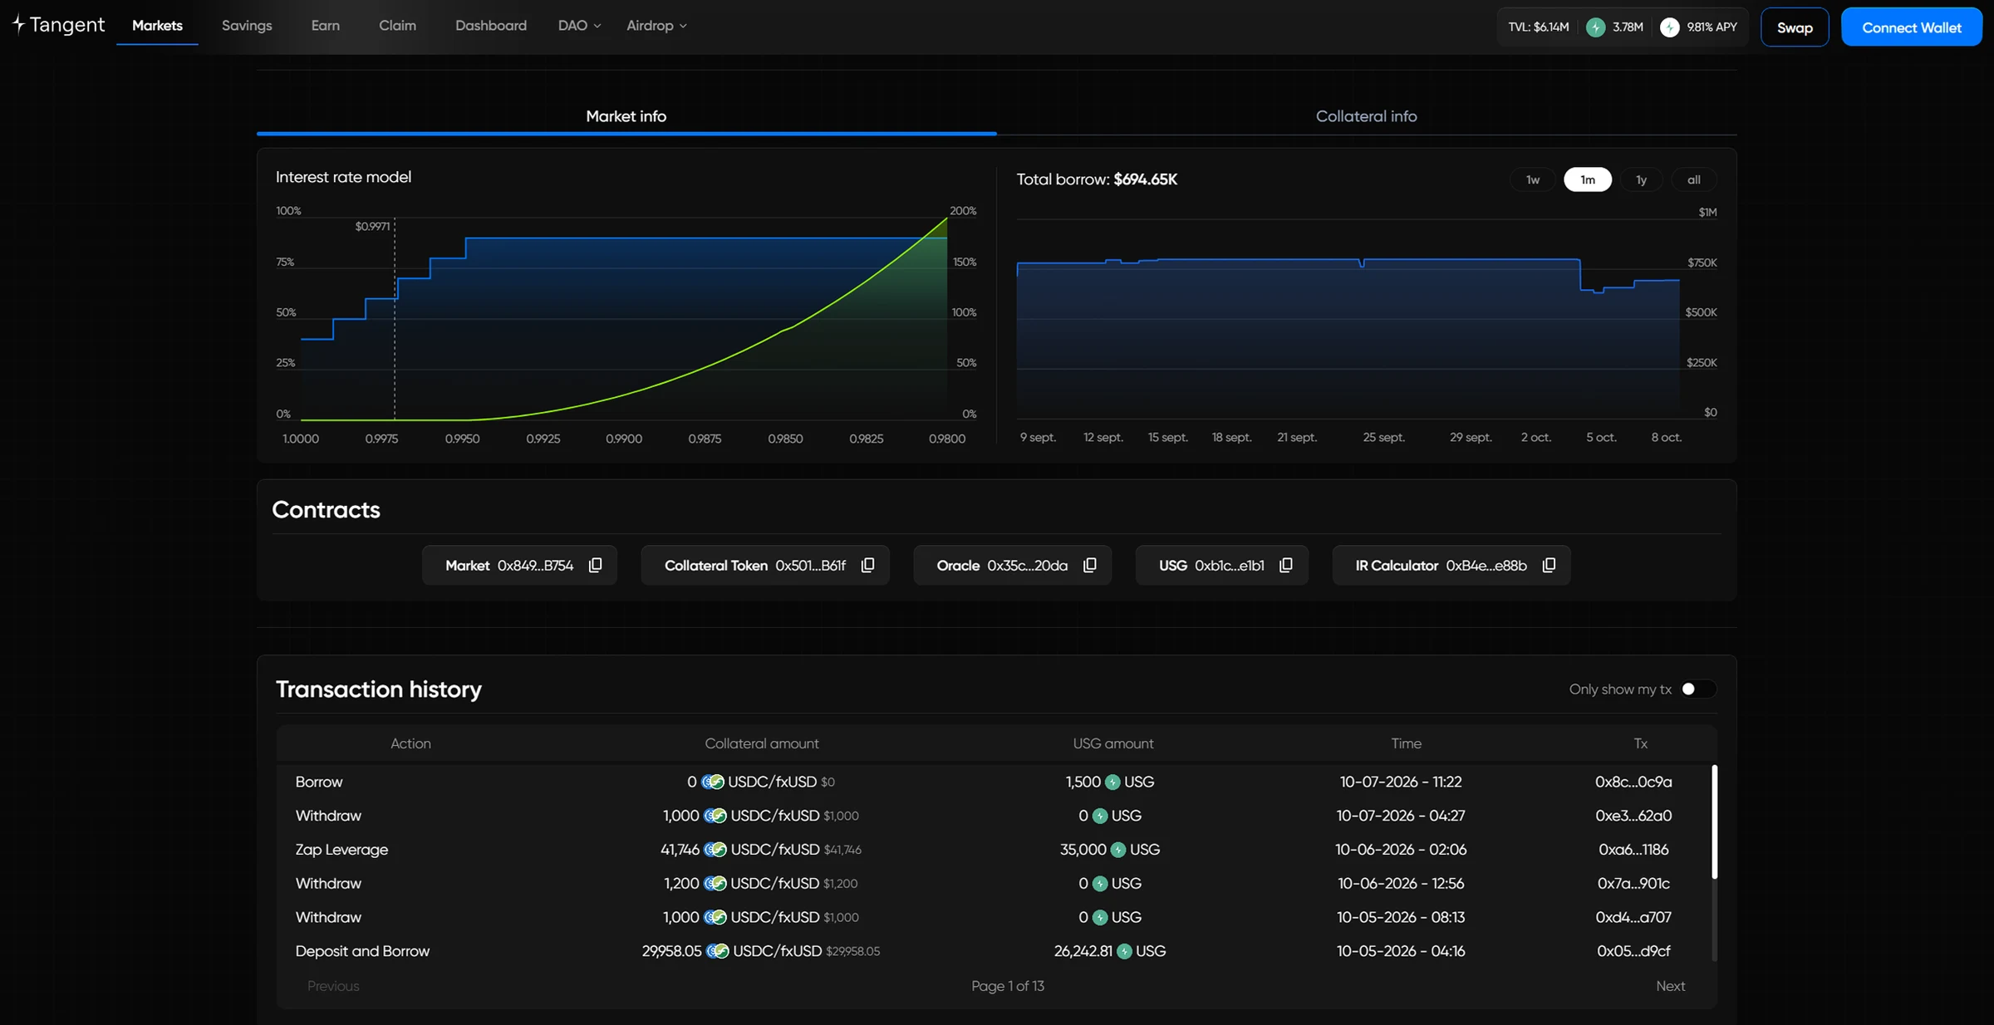Click USDC/fxUSD icon in Deposit and Borrow row
The height and width of the screenshot is (1025, 1994).
coord(718,951)
